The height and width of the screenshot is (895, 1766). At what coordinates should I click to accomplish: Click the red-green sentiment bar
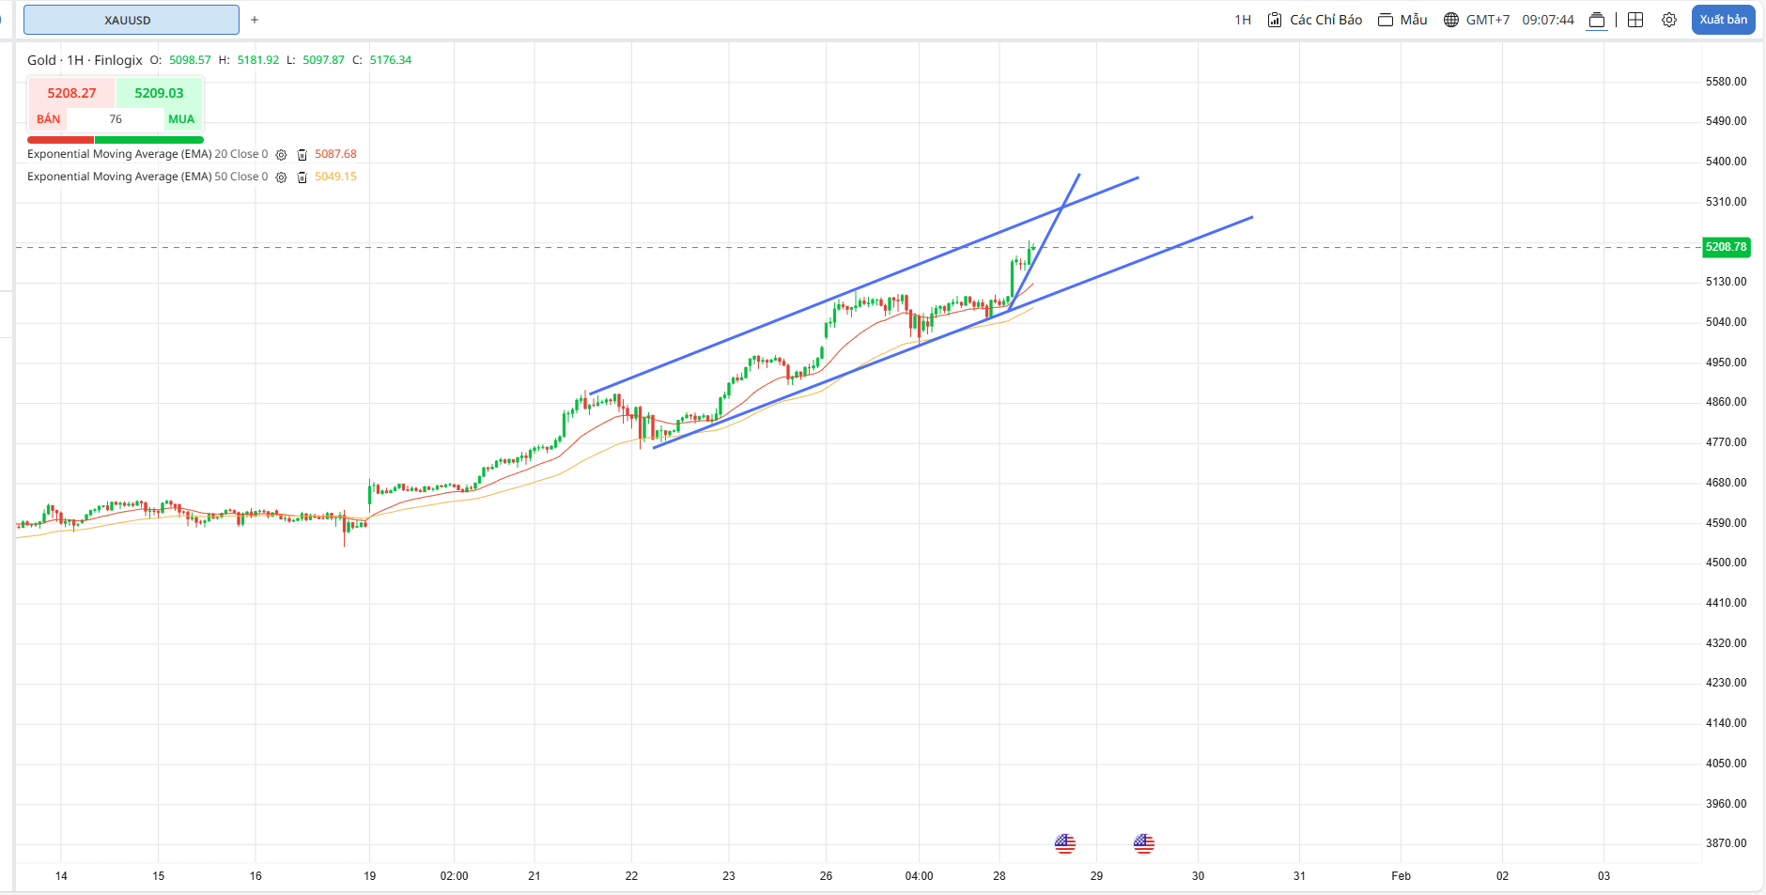[x=116, y=140]
